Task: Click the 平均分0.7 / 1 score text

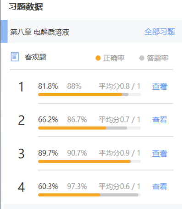Action: click(x=119, y=120)
